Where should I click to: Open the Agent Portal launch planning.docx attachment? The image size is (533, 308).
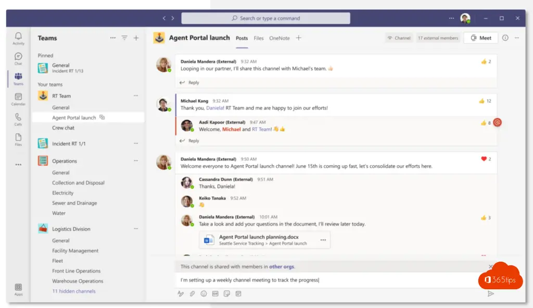(x=264, y=240)
